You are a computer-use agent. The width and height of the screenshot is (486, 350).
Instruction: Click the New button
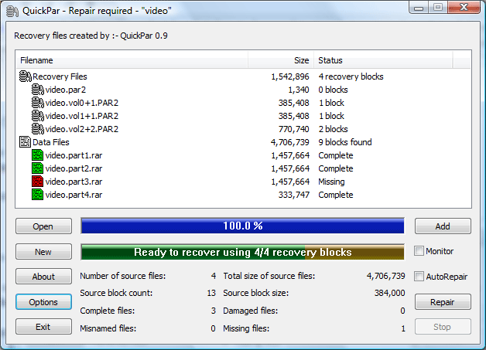[43, 252]
